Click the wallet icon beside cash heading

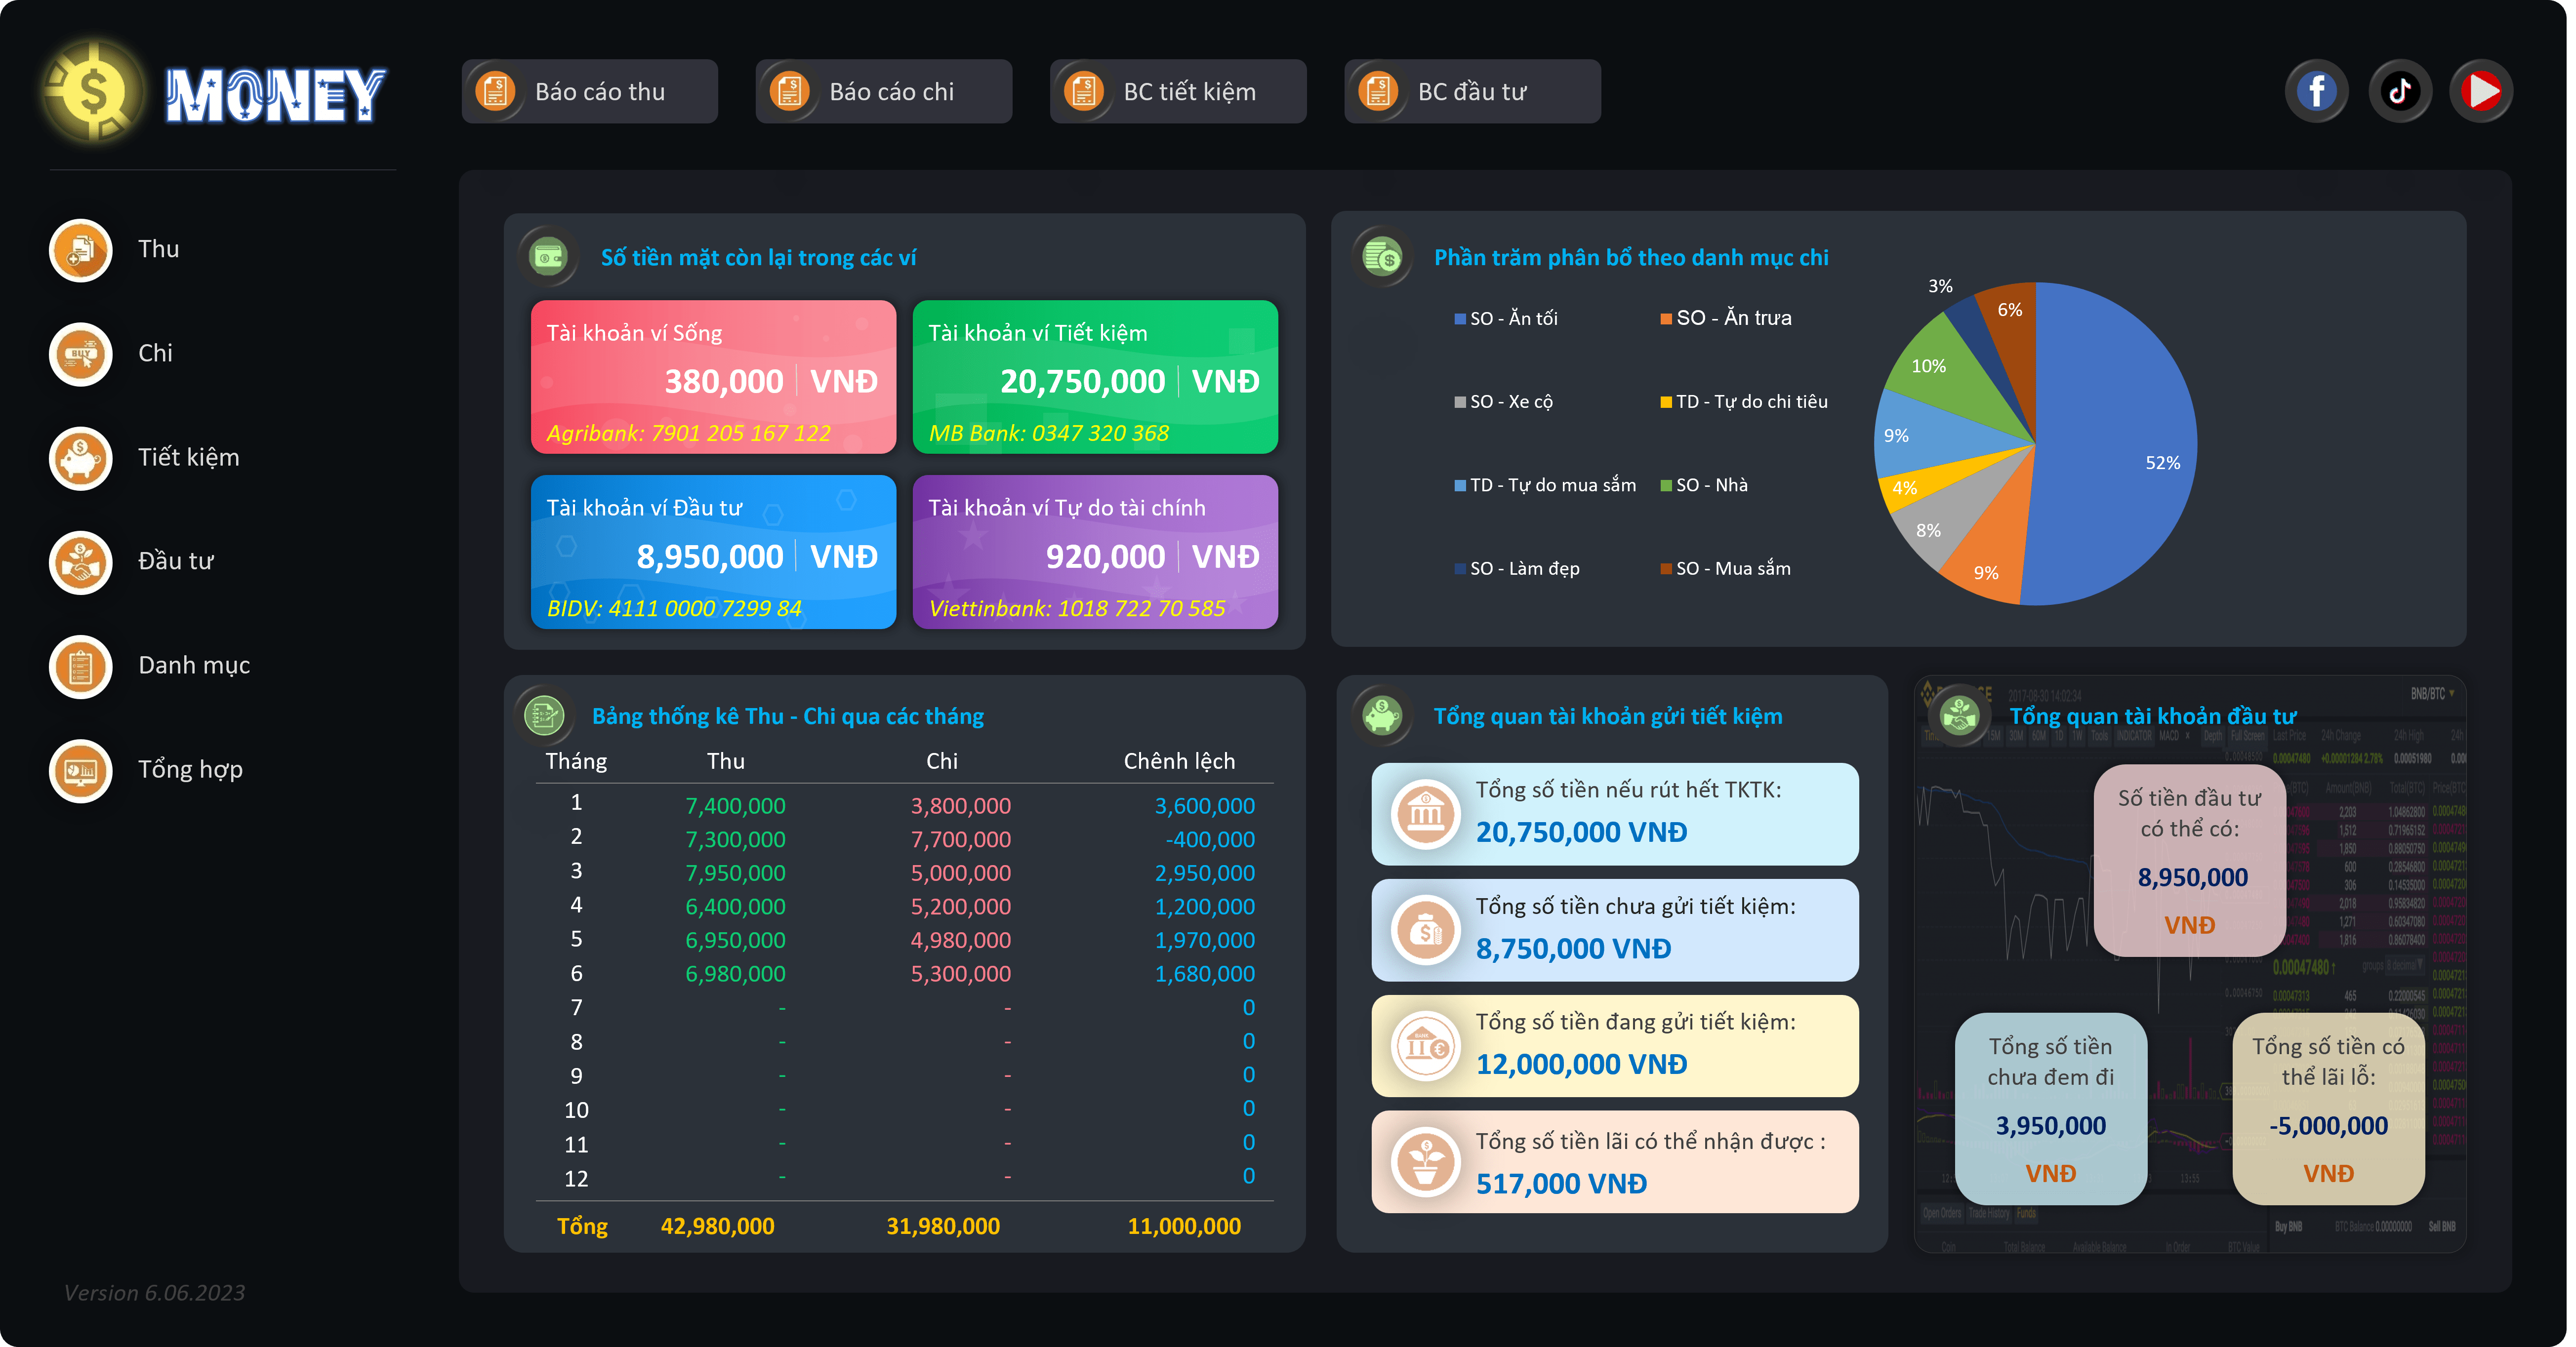point(548,257)
